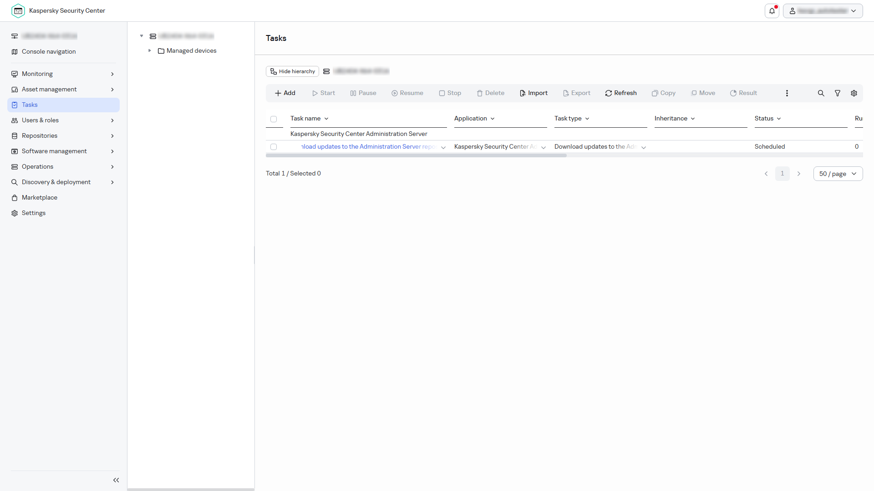Click the search magnifier in tasks toolbar
This screenshot has height=491, width=874.
821,93
